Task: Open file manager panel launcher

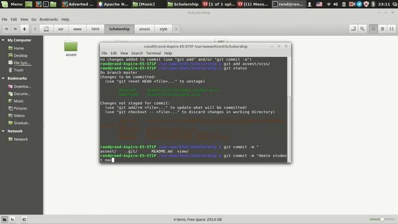Action: tap(53, 4)
